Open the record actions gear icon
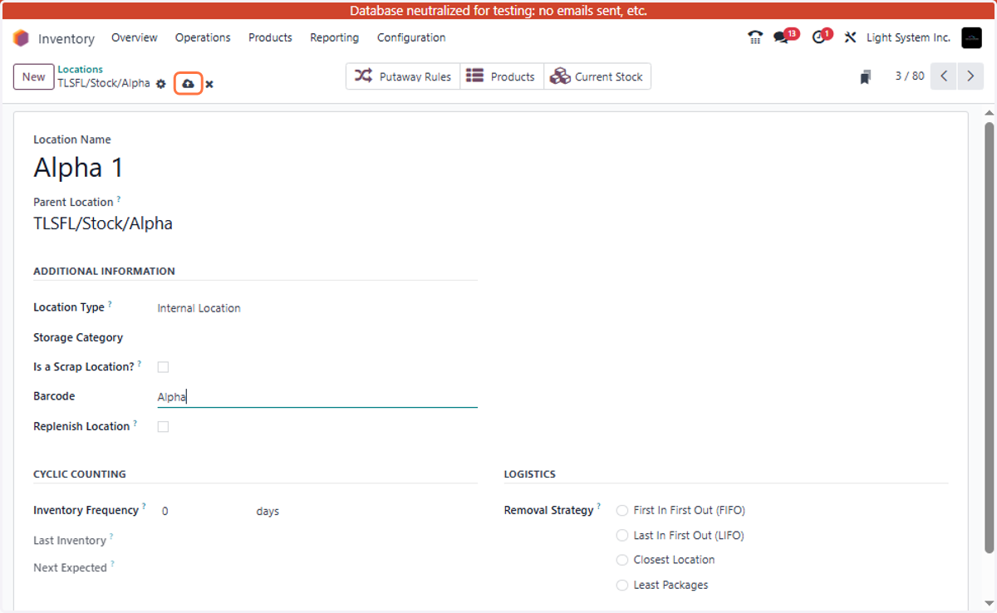Image resolution: width=997 pixels, height=613 pixels. (x=161, y=84)
